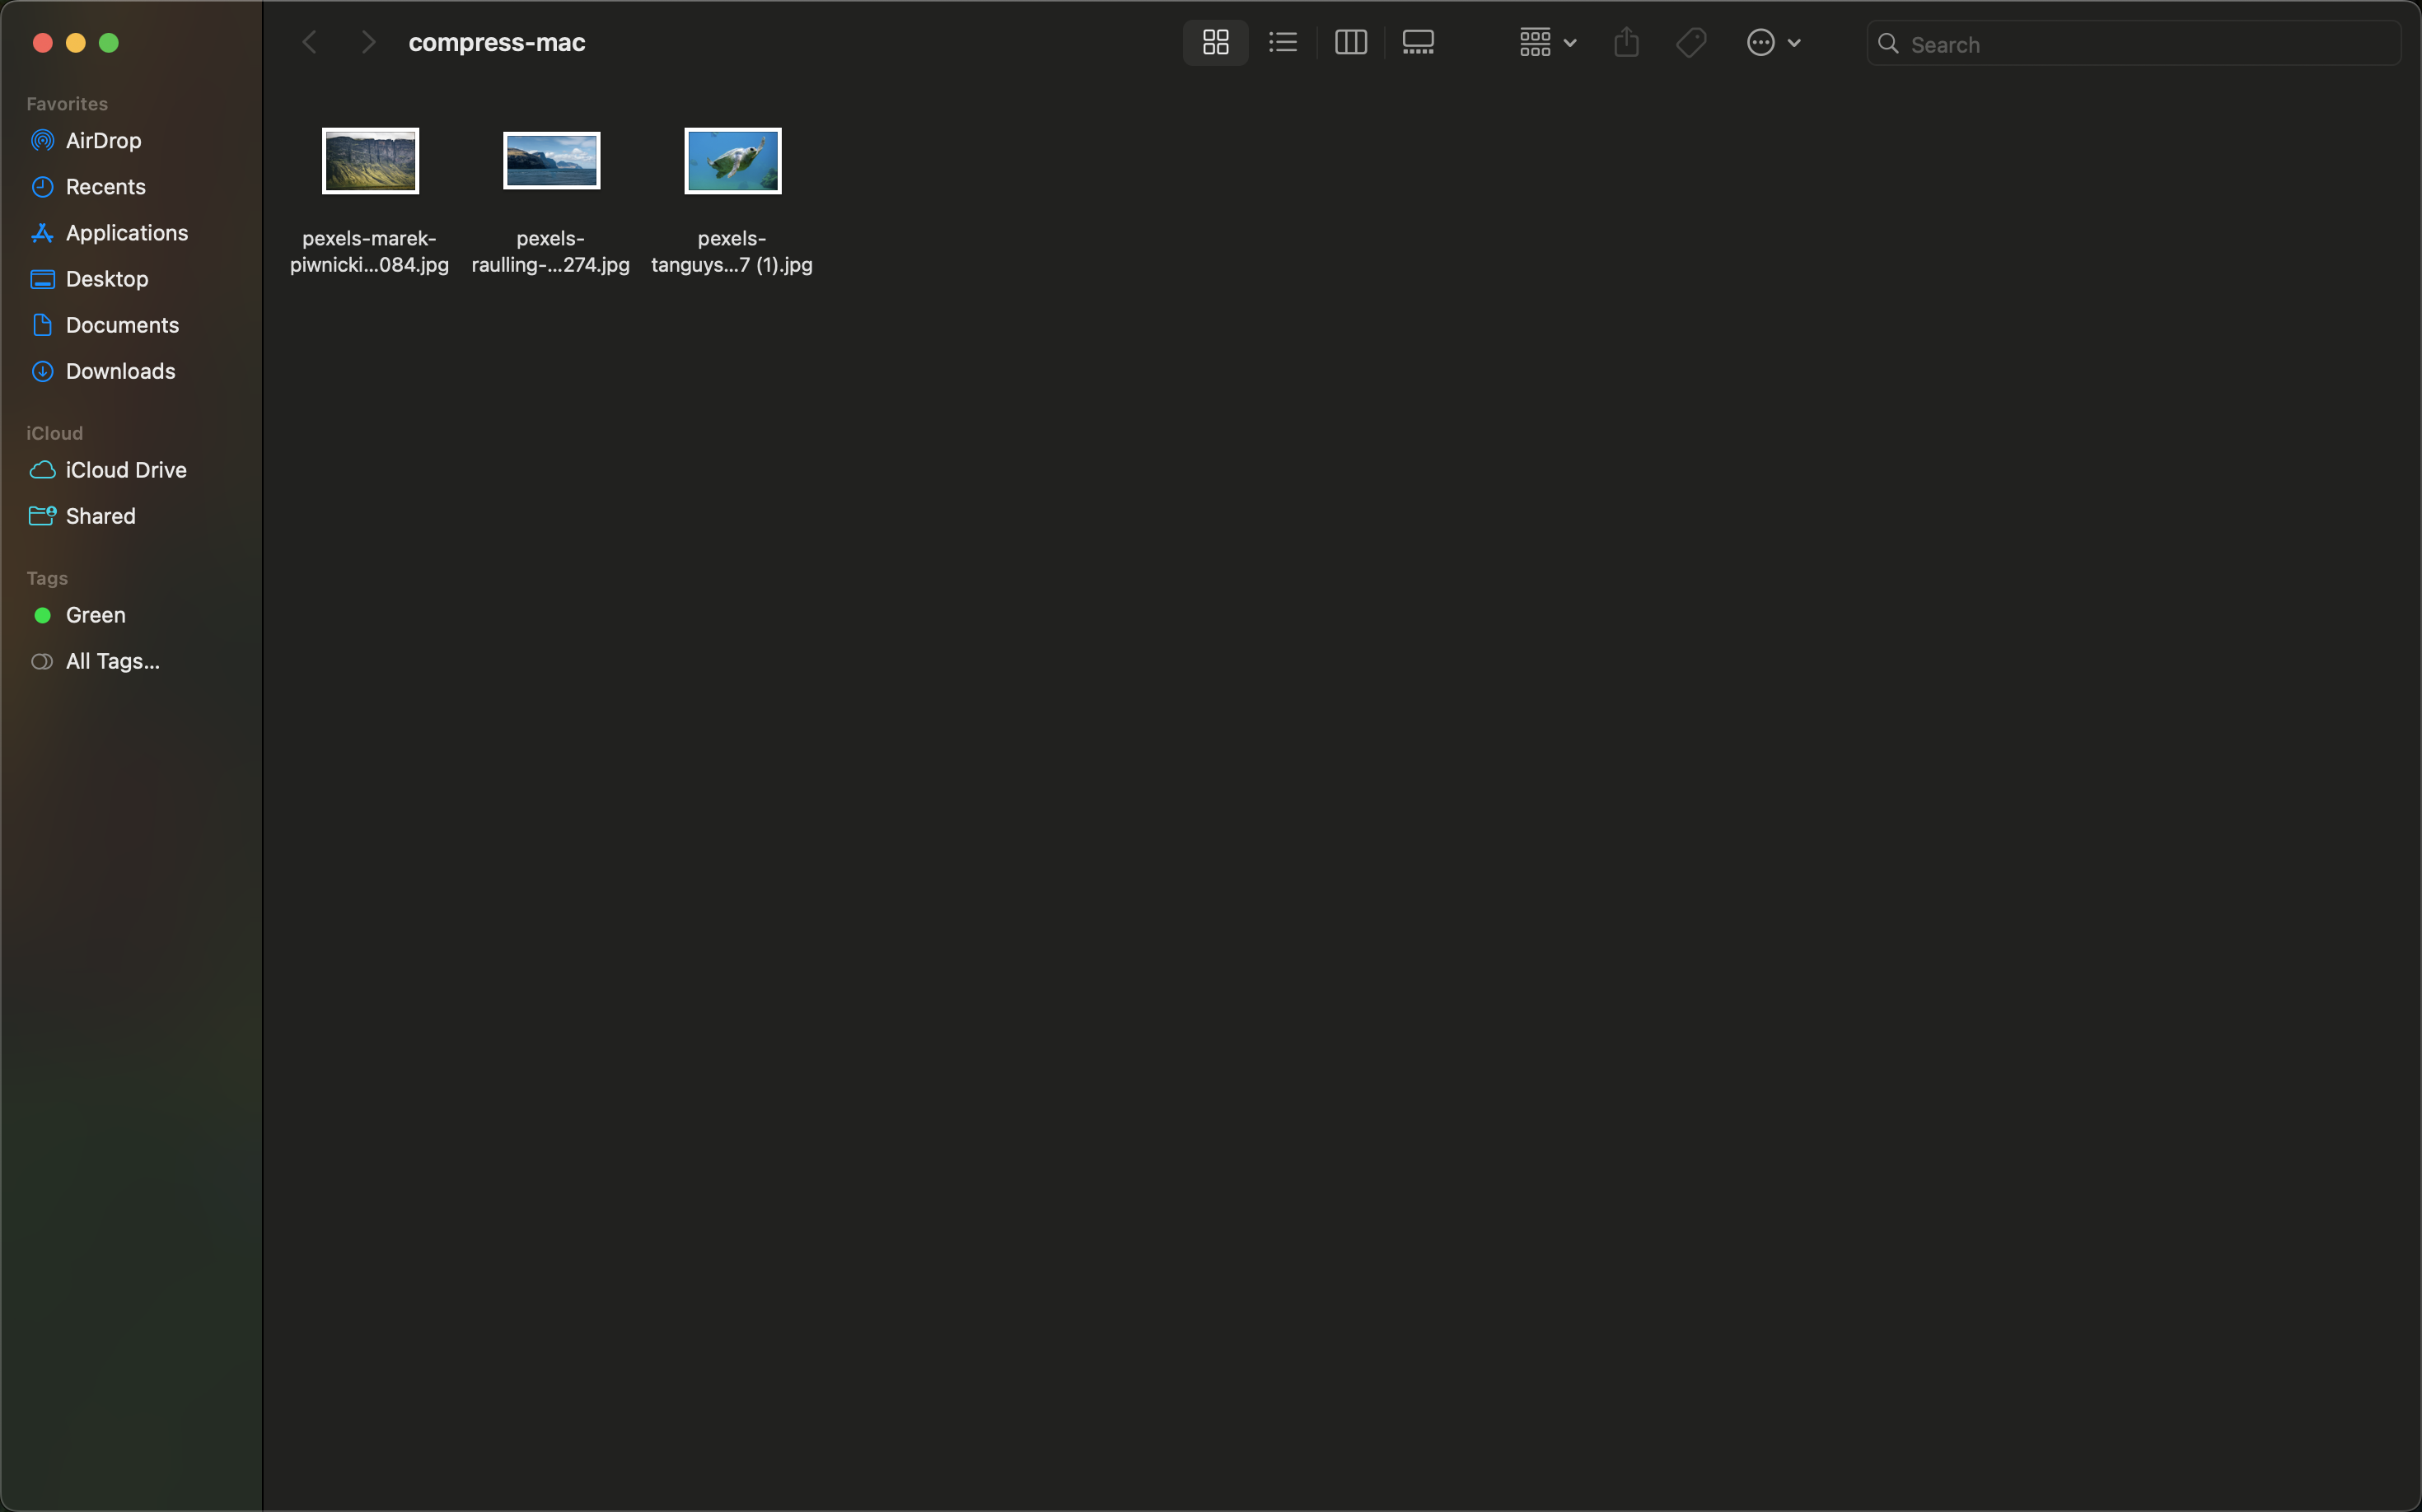Open iCloud Drive from the sidebar
The image size is (2422, 1512).
tap(126, 470)
